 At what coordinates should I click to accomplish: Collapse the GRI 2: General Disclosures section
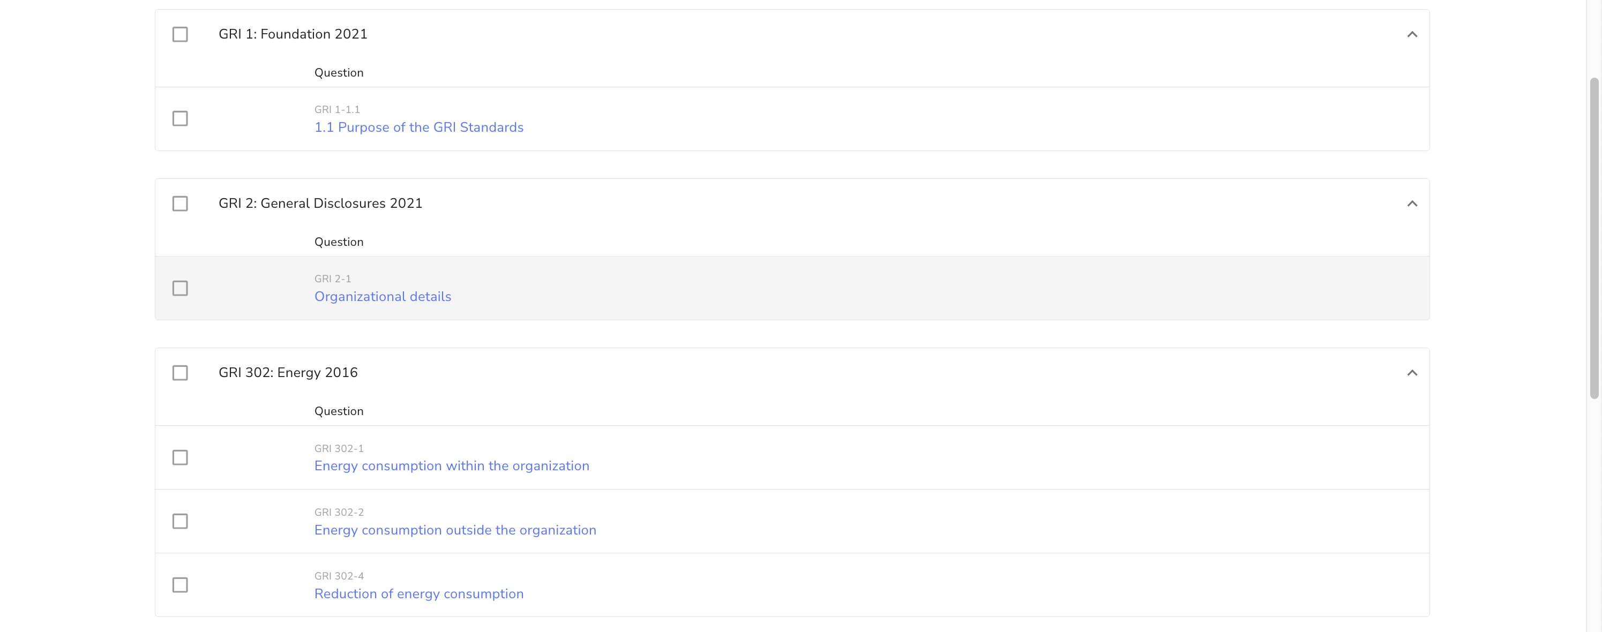click(x=1412, y=204)
